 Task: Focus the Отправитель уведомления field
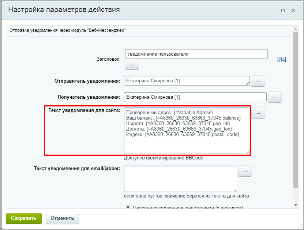[187, 80]
